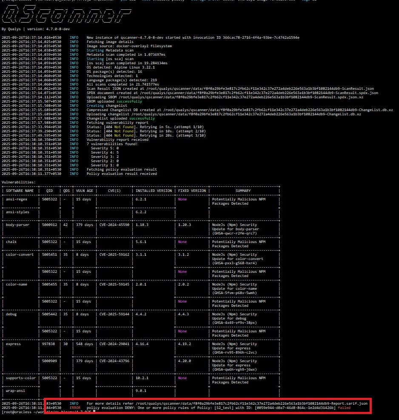This screenshot has width=399, height=420.
Task: Click the ScanResult.json file path
Action: coord(260,89)
